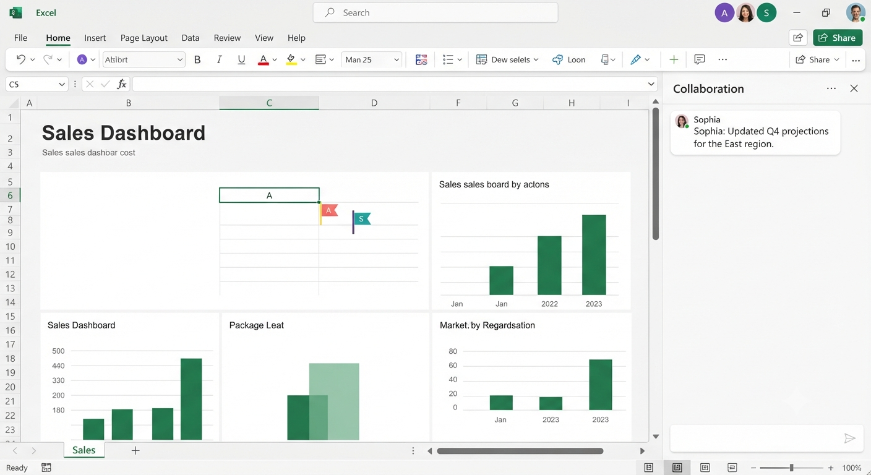Image resolution: width=871 pixels, height=475 pixels.
Task: Click the profile photo at top right
Action: coord(856,12)
